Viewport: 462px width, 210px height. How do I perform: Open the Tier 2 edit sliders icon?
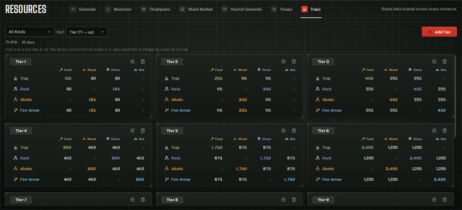pyautogui.click(x=283, y=61)
